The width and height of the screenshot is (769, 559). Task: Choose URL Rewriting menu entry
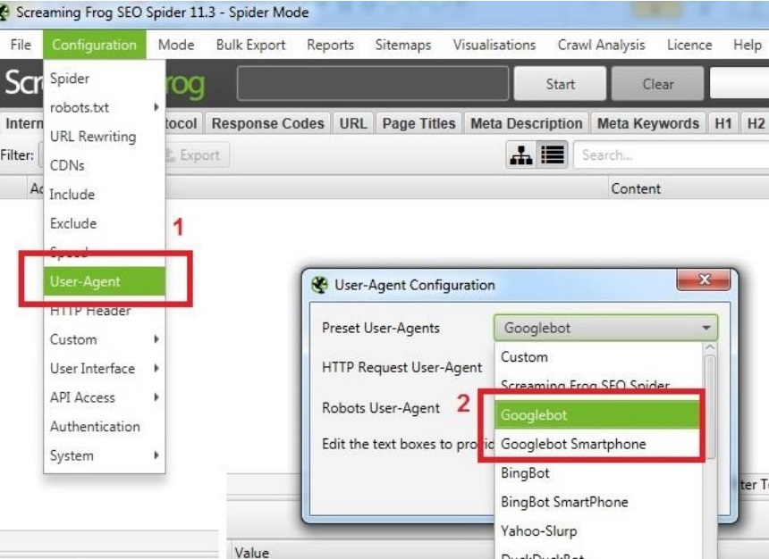104,137
